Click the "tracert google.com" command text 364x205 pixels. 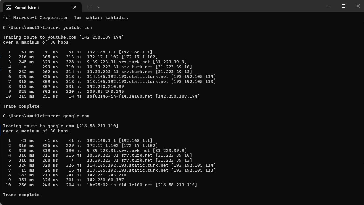pyautogui.click(x=66, y=116)
